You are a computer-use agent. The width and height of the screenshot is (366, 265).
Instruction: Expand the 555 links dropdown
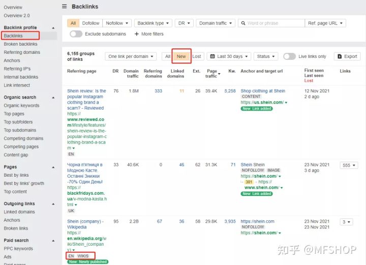349,165
